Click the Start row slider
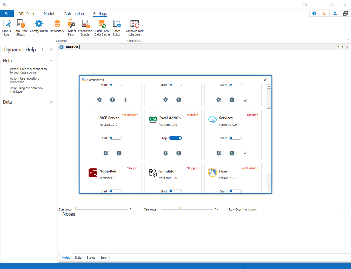 (102, 209)
